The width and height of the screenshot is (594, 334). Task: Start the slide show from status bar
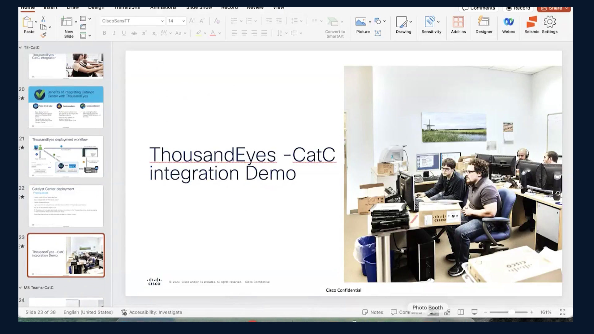474,312
